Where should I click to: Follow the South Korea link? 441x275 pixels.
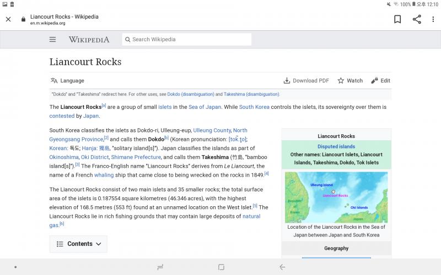pos(254,107)
